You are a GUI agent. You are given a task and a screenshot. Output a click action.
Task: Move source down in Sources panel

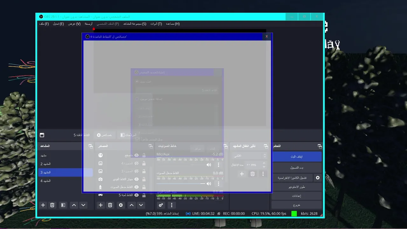coord(141,205)
